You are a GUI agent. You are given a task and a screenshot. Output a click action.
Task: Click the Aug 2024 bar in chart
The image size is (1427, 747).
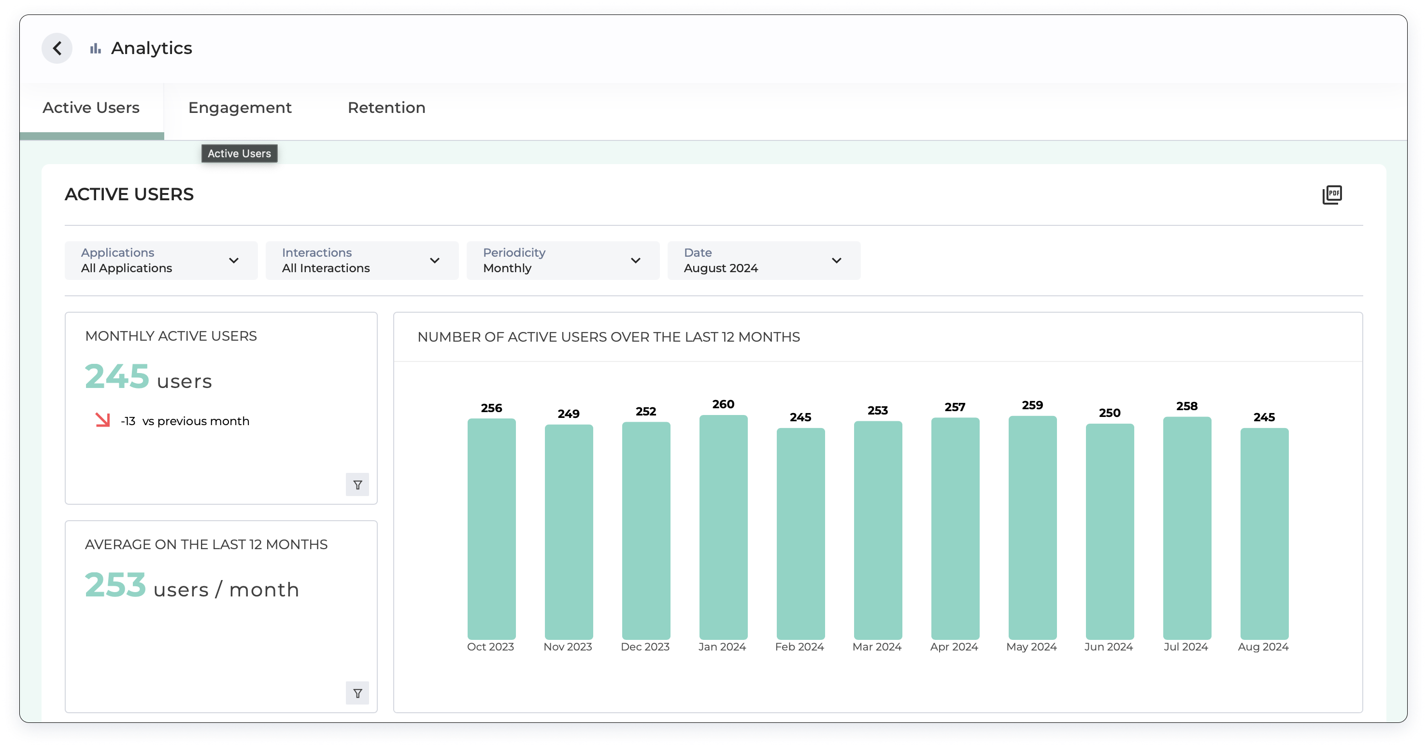(x=1264, y=533)
